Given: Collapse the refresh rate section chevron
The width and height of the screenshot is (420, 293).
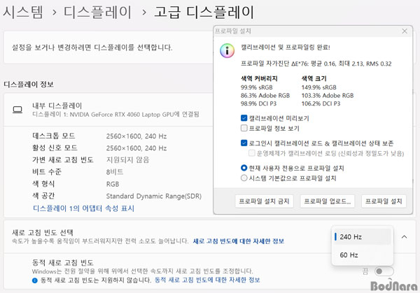Looking at the screenshot, I should [404, 237].
